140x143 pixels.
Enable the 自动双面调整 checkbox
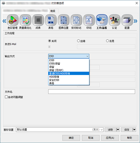click(6, 97)
